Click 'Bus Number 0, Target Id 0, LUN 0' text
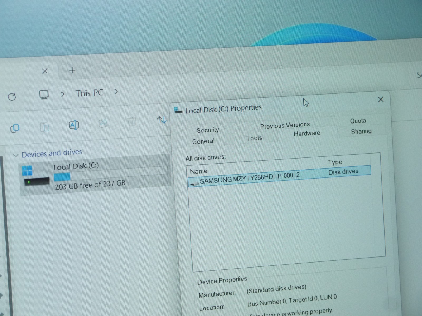The height and width of the screenshot is (316, 422). [292, 300]
